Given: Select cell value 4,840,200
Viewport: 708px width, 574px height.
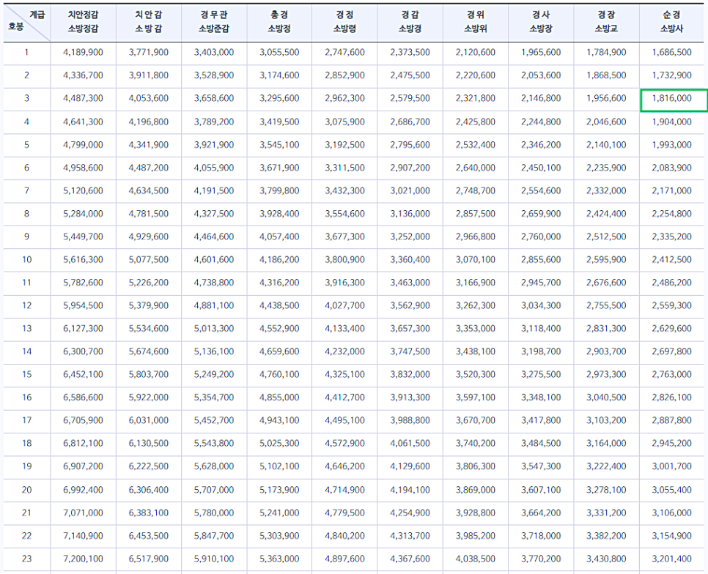Looking at the screenshot, I should point(344,536).
